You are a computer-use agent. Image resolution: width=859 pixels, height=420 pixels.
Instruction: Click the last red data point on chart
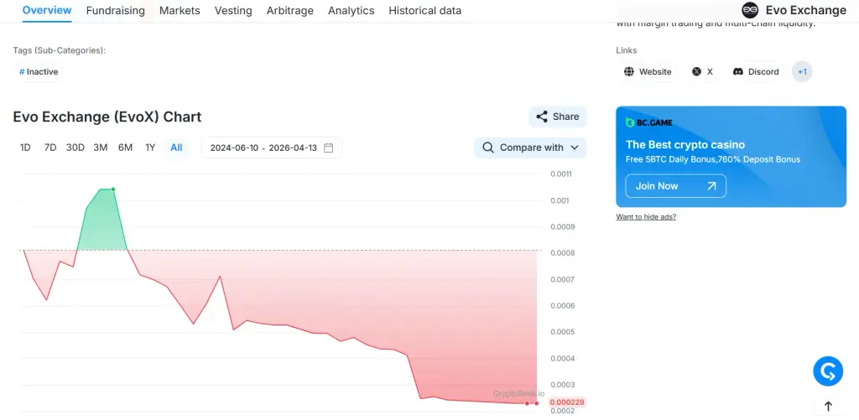coord(537,403)
